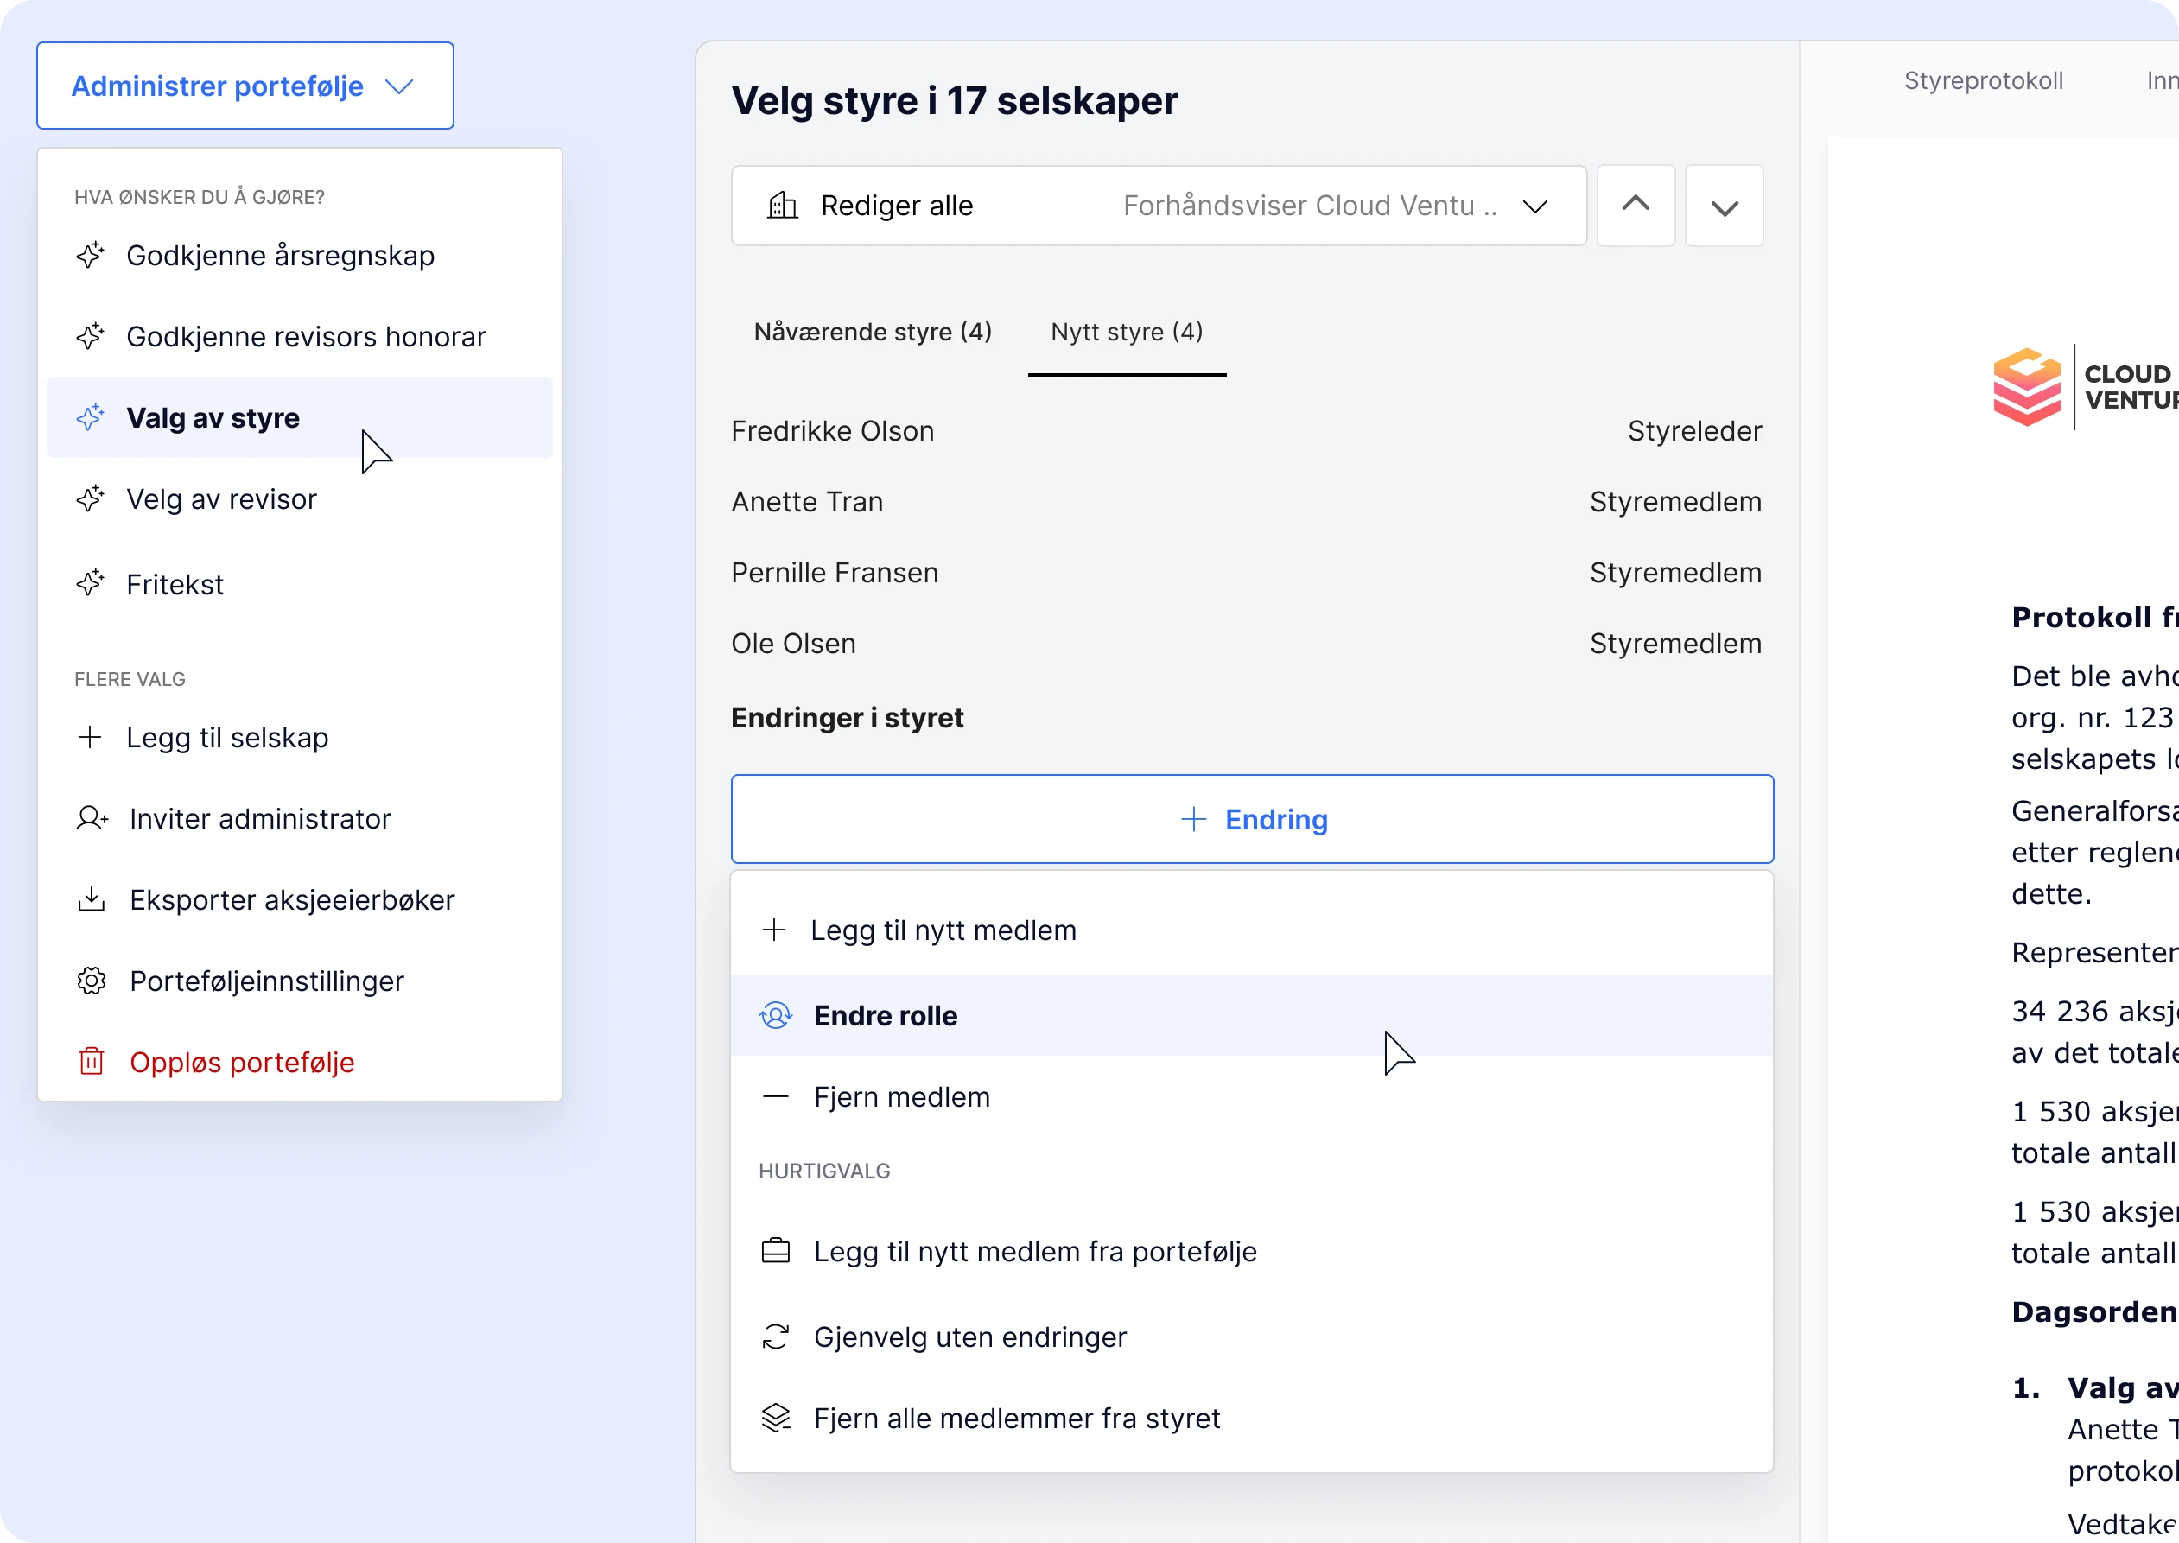Open the Styreprotokoll tab
Viewport: 2179px width, 1543px height.
(1983, 80)
